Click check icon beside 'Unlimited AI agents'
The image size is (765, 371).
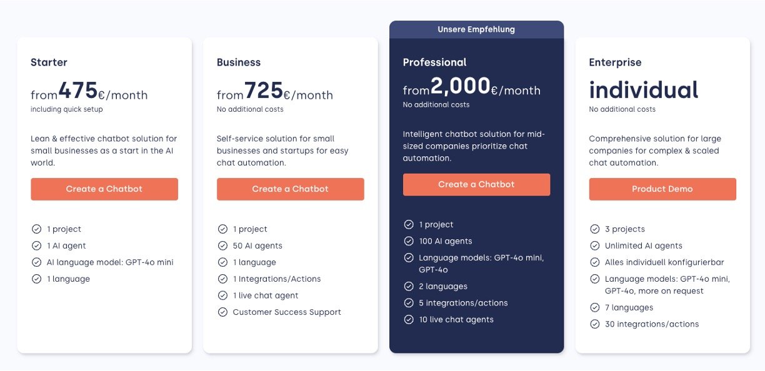point(595,246)
